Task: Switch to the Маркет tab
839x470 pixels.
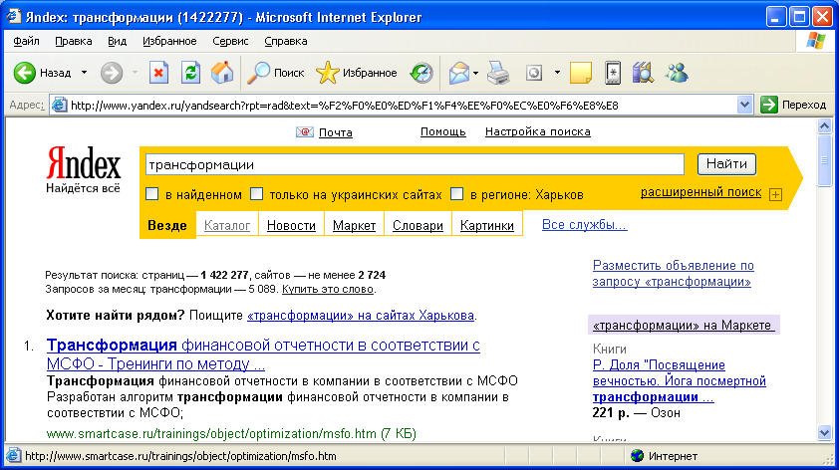Action: click(354, 226)
